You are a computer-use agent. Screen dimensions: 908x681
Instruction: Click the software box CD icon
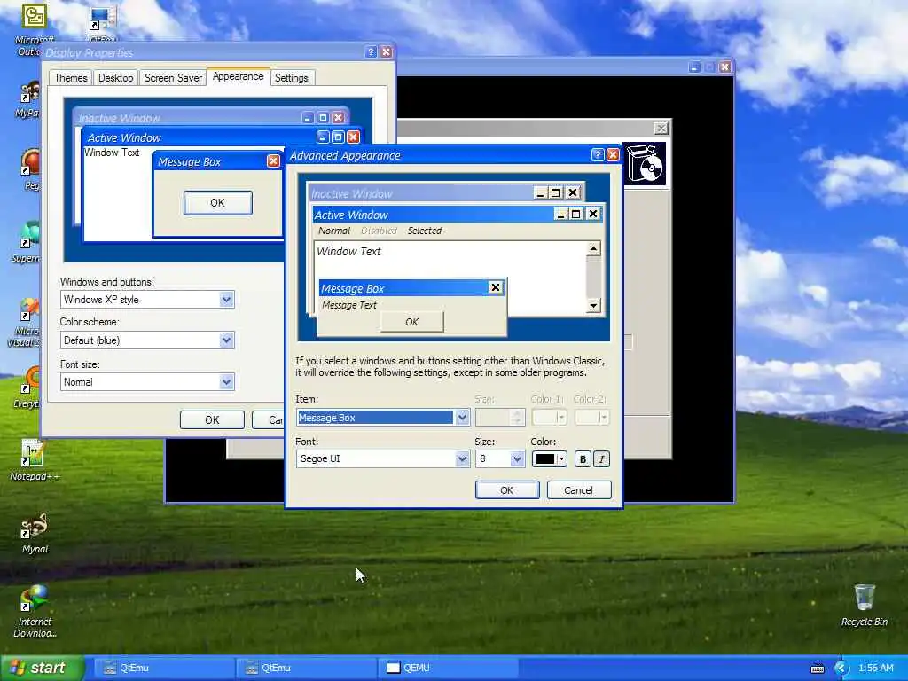click(x=646, y=164)
